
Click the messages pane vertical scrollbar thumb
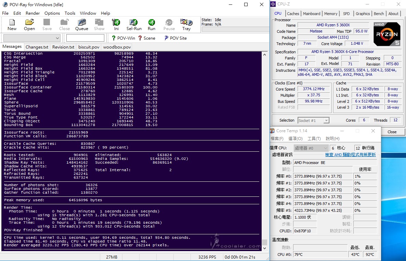pyautogui.click(x=264, y=242)
